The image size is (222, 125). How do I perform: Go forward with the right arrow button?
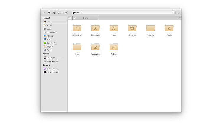tap(54, 13)
